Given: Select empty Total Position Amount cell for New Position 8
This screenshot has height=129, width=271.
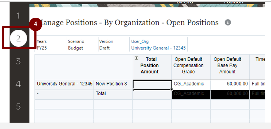Looking at the screenshot, I should tap(152, 85).
